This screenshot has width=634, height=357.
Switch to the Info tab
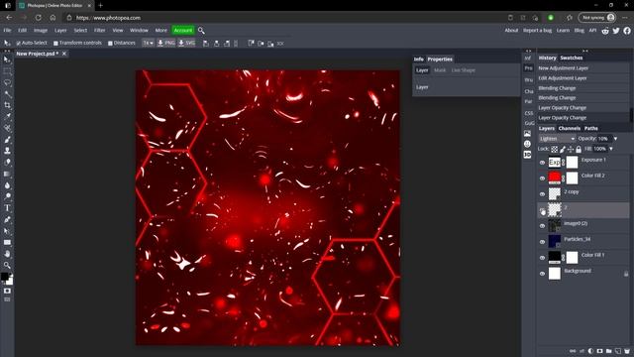(418, 59)
